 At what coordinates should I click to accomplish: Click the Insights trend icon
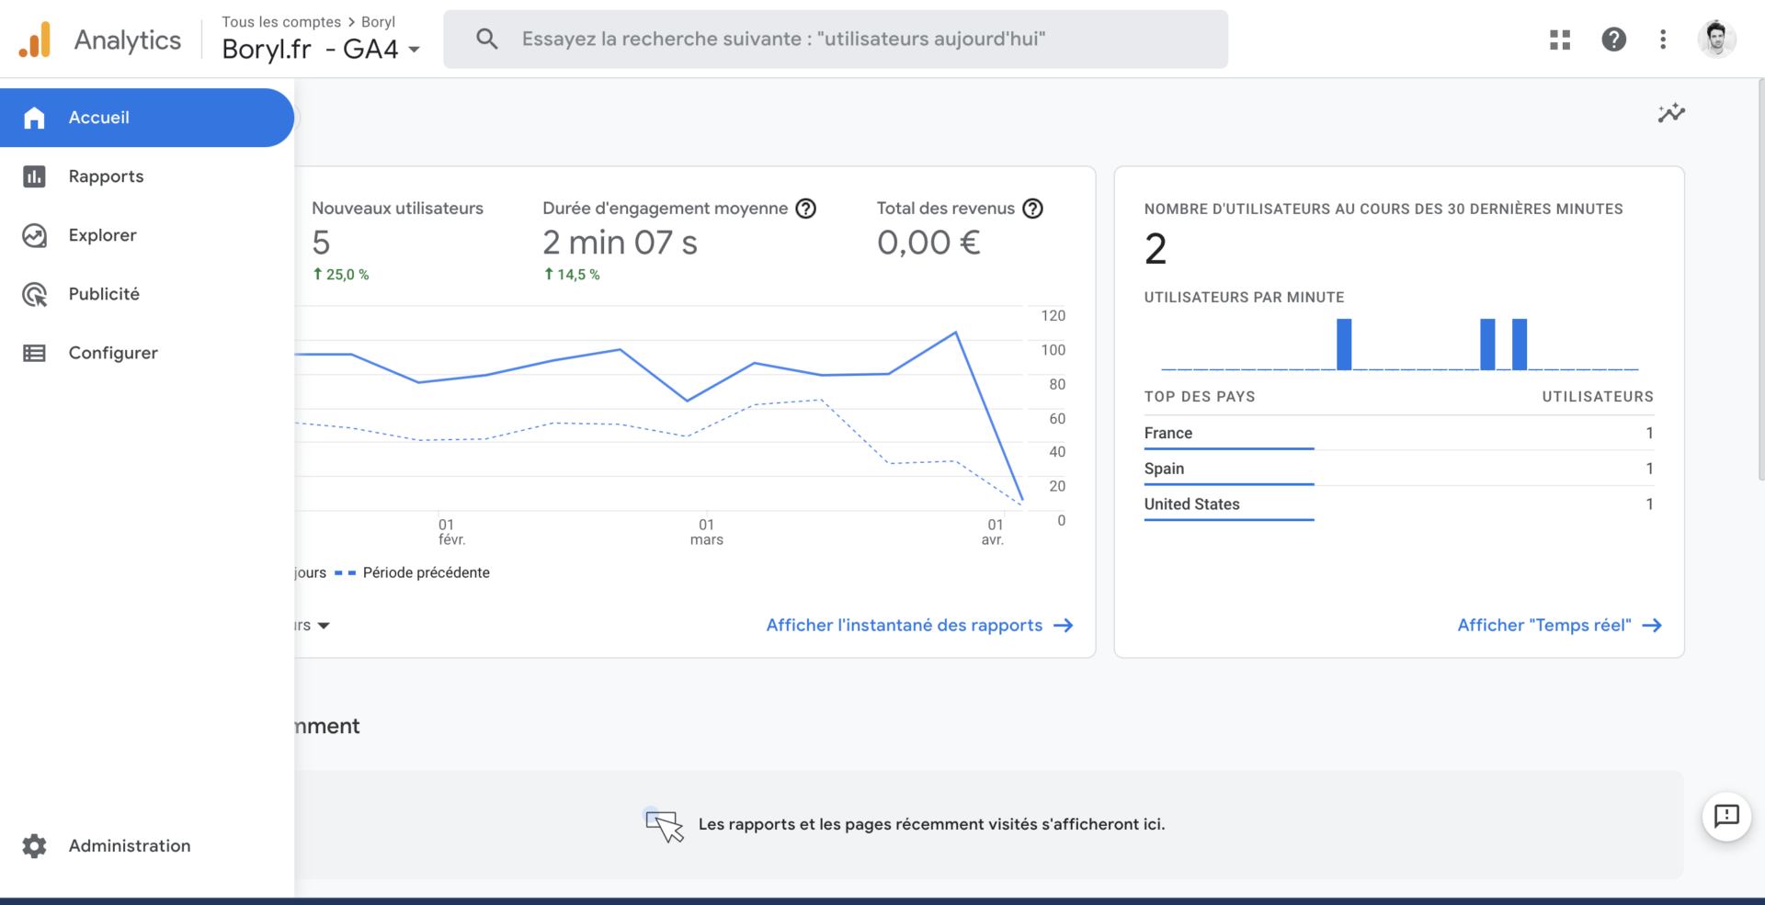pos(1672,113)
